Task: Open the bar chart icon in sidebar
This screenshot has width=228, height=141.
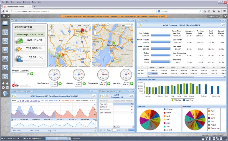Action: [5, 59]
